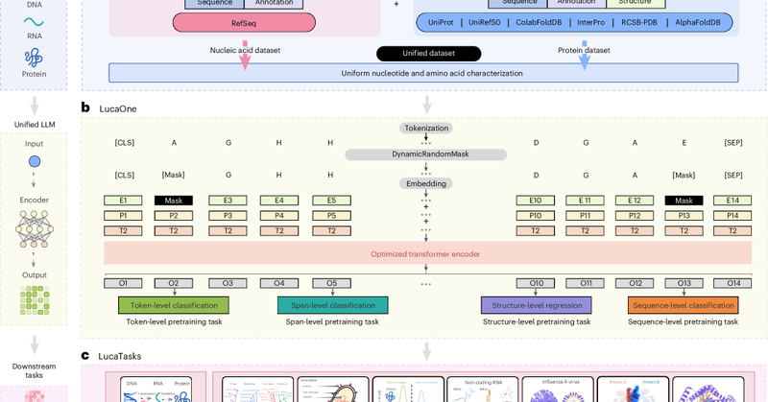Click the Tokenization pill
The image size is (768, 402).
[426, 129]
